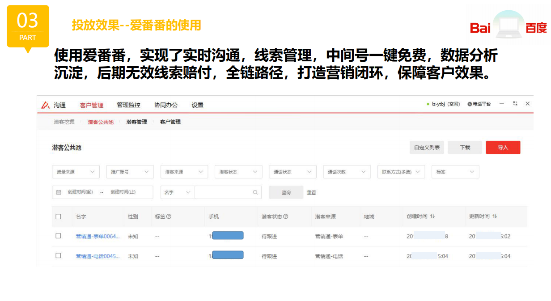551x301 pixels.
Task: Click the green online status dot
Action: [428, 104]
